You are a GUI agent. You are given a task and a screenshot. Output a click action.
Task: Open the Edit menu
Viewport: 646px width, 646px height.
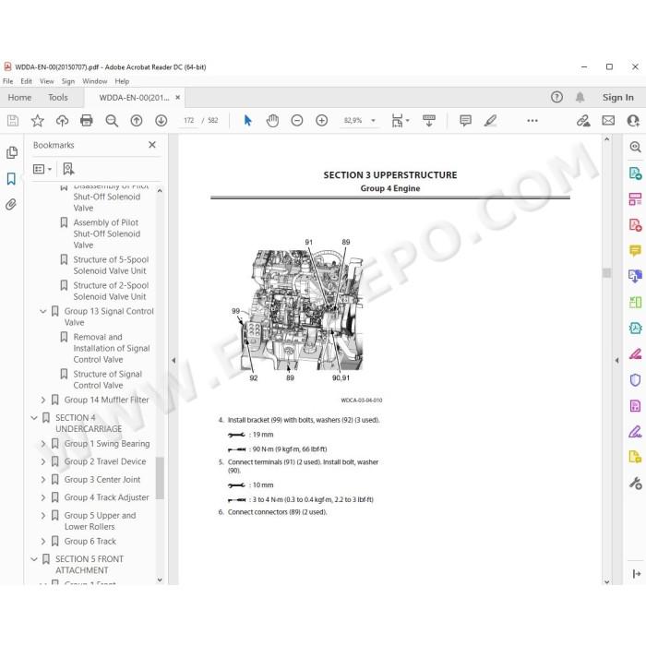[26, 81]
